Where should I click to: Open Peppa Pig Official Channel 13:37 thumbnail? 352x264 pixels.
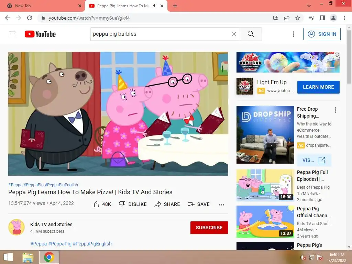point(265,222)
